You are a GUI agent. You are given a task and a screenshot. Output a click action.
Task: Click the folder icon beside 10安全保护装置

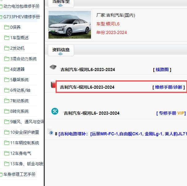click(x=7, y=132)
